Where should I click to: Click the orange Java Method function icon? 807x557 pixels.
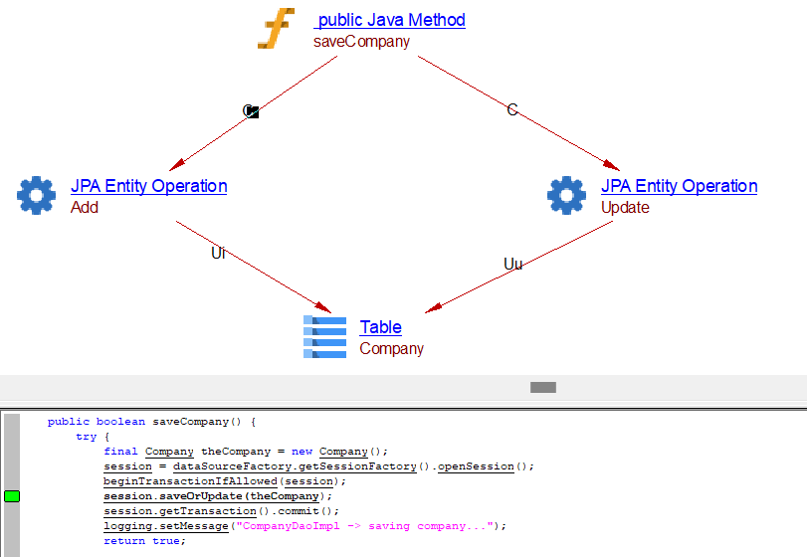click(276, 29)
